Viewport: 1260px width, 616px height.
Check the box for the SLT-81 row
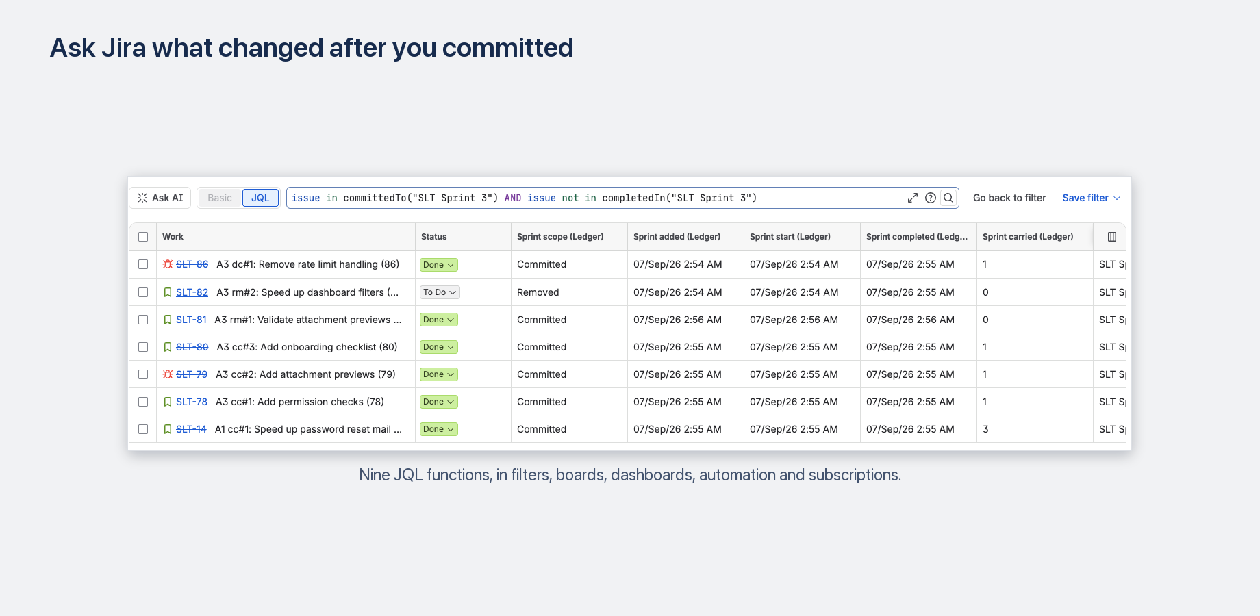click(x=143, y=320)
